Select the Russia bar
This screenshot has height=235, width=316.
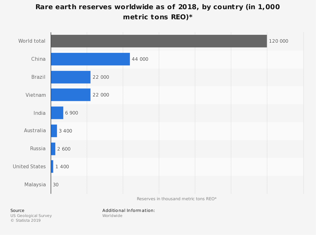pyautogui.click(x=53, y=149)
